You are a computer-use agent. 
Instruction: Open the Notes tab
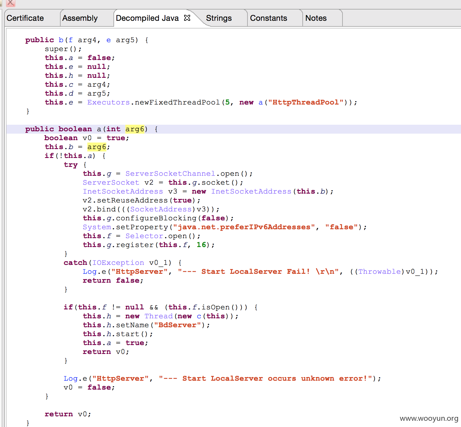(316, 18)
